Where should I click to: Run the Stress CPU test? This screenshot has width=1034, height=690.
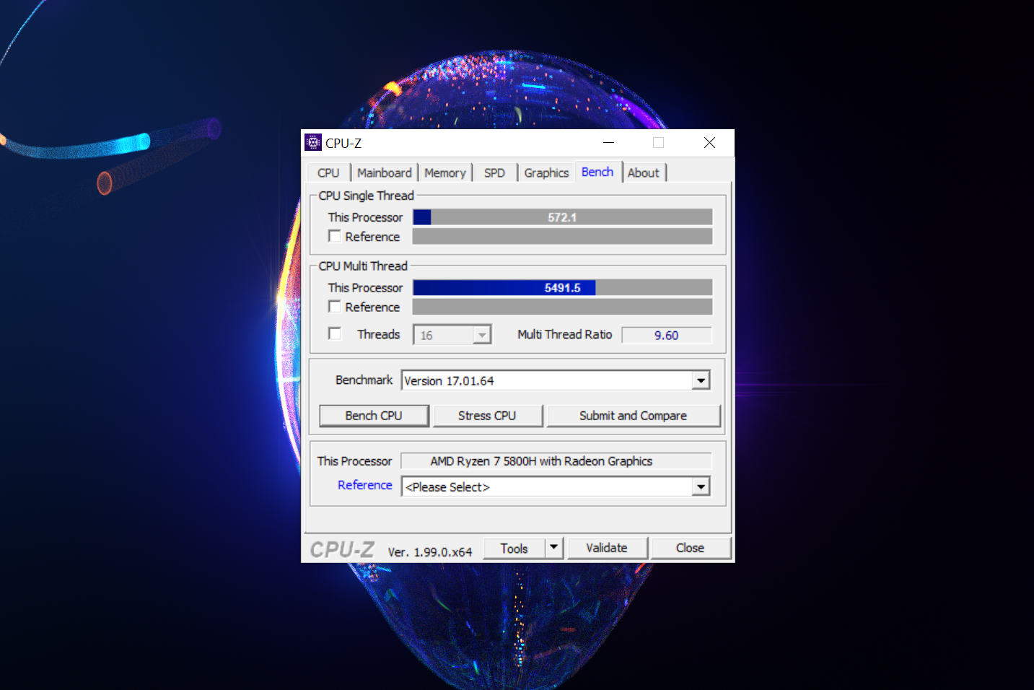[x=487, y=416]
